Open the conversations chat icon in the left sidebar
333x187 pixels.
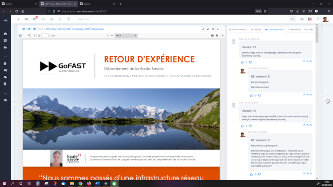(5, 77)
